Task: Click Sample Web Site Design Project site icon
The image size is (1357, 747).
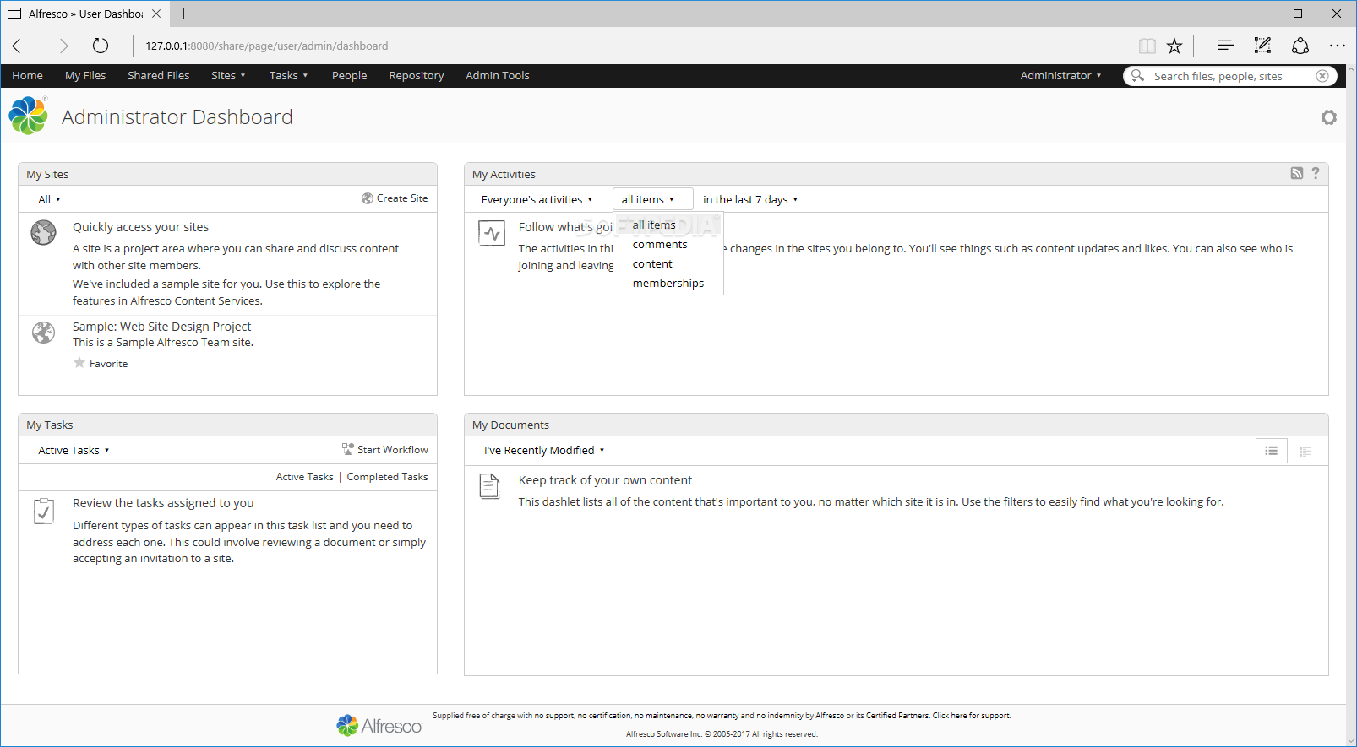Action: [43, 333]
